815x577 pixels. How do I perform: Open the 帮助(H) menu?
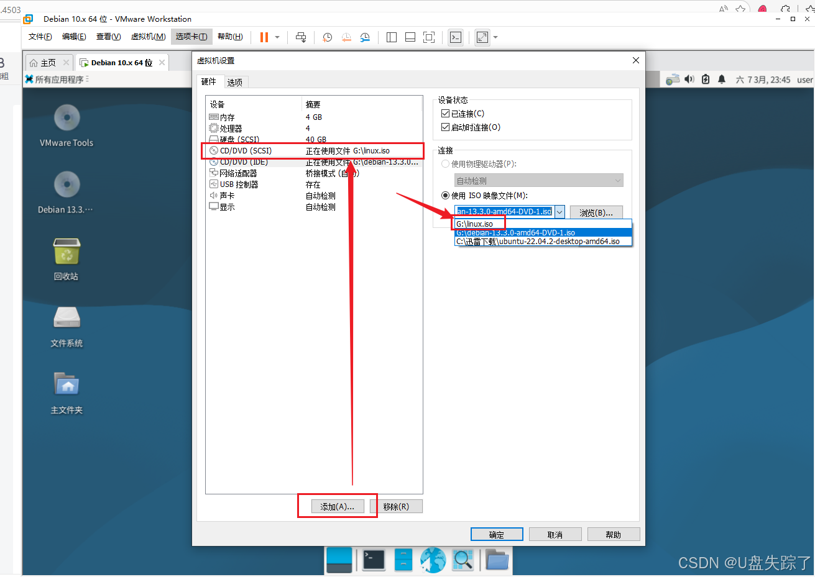point(230,37)
